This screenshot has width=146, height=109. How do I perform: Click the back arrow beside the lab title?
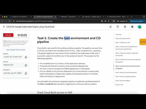4,27
